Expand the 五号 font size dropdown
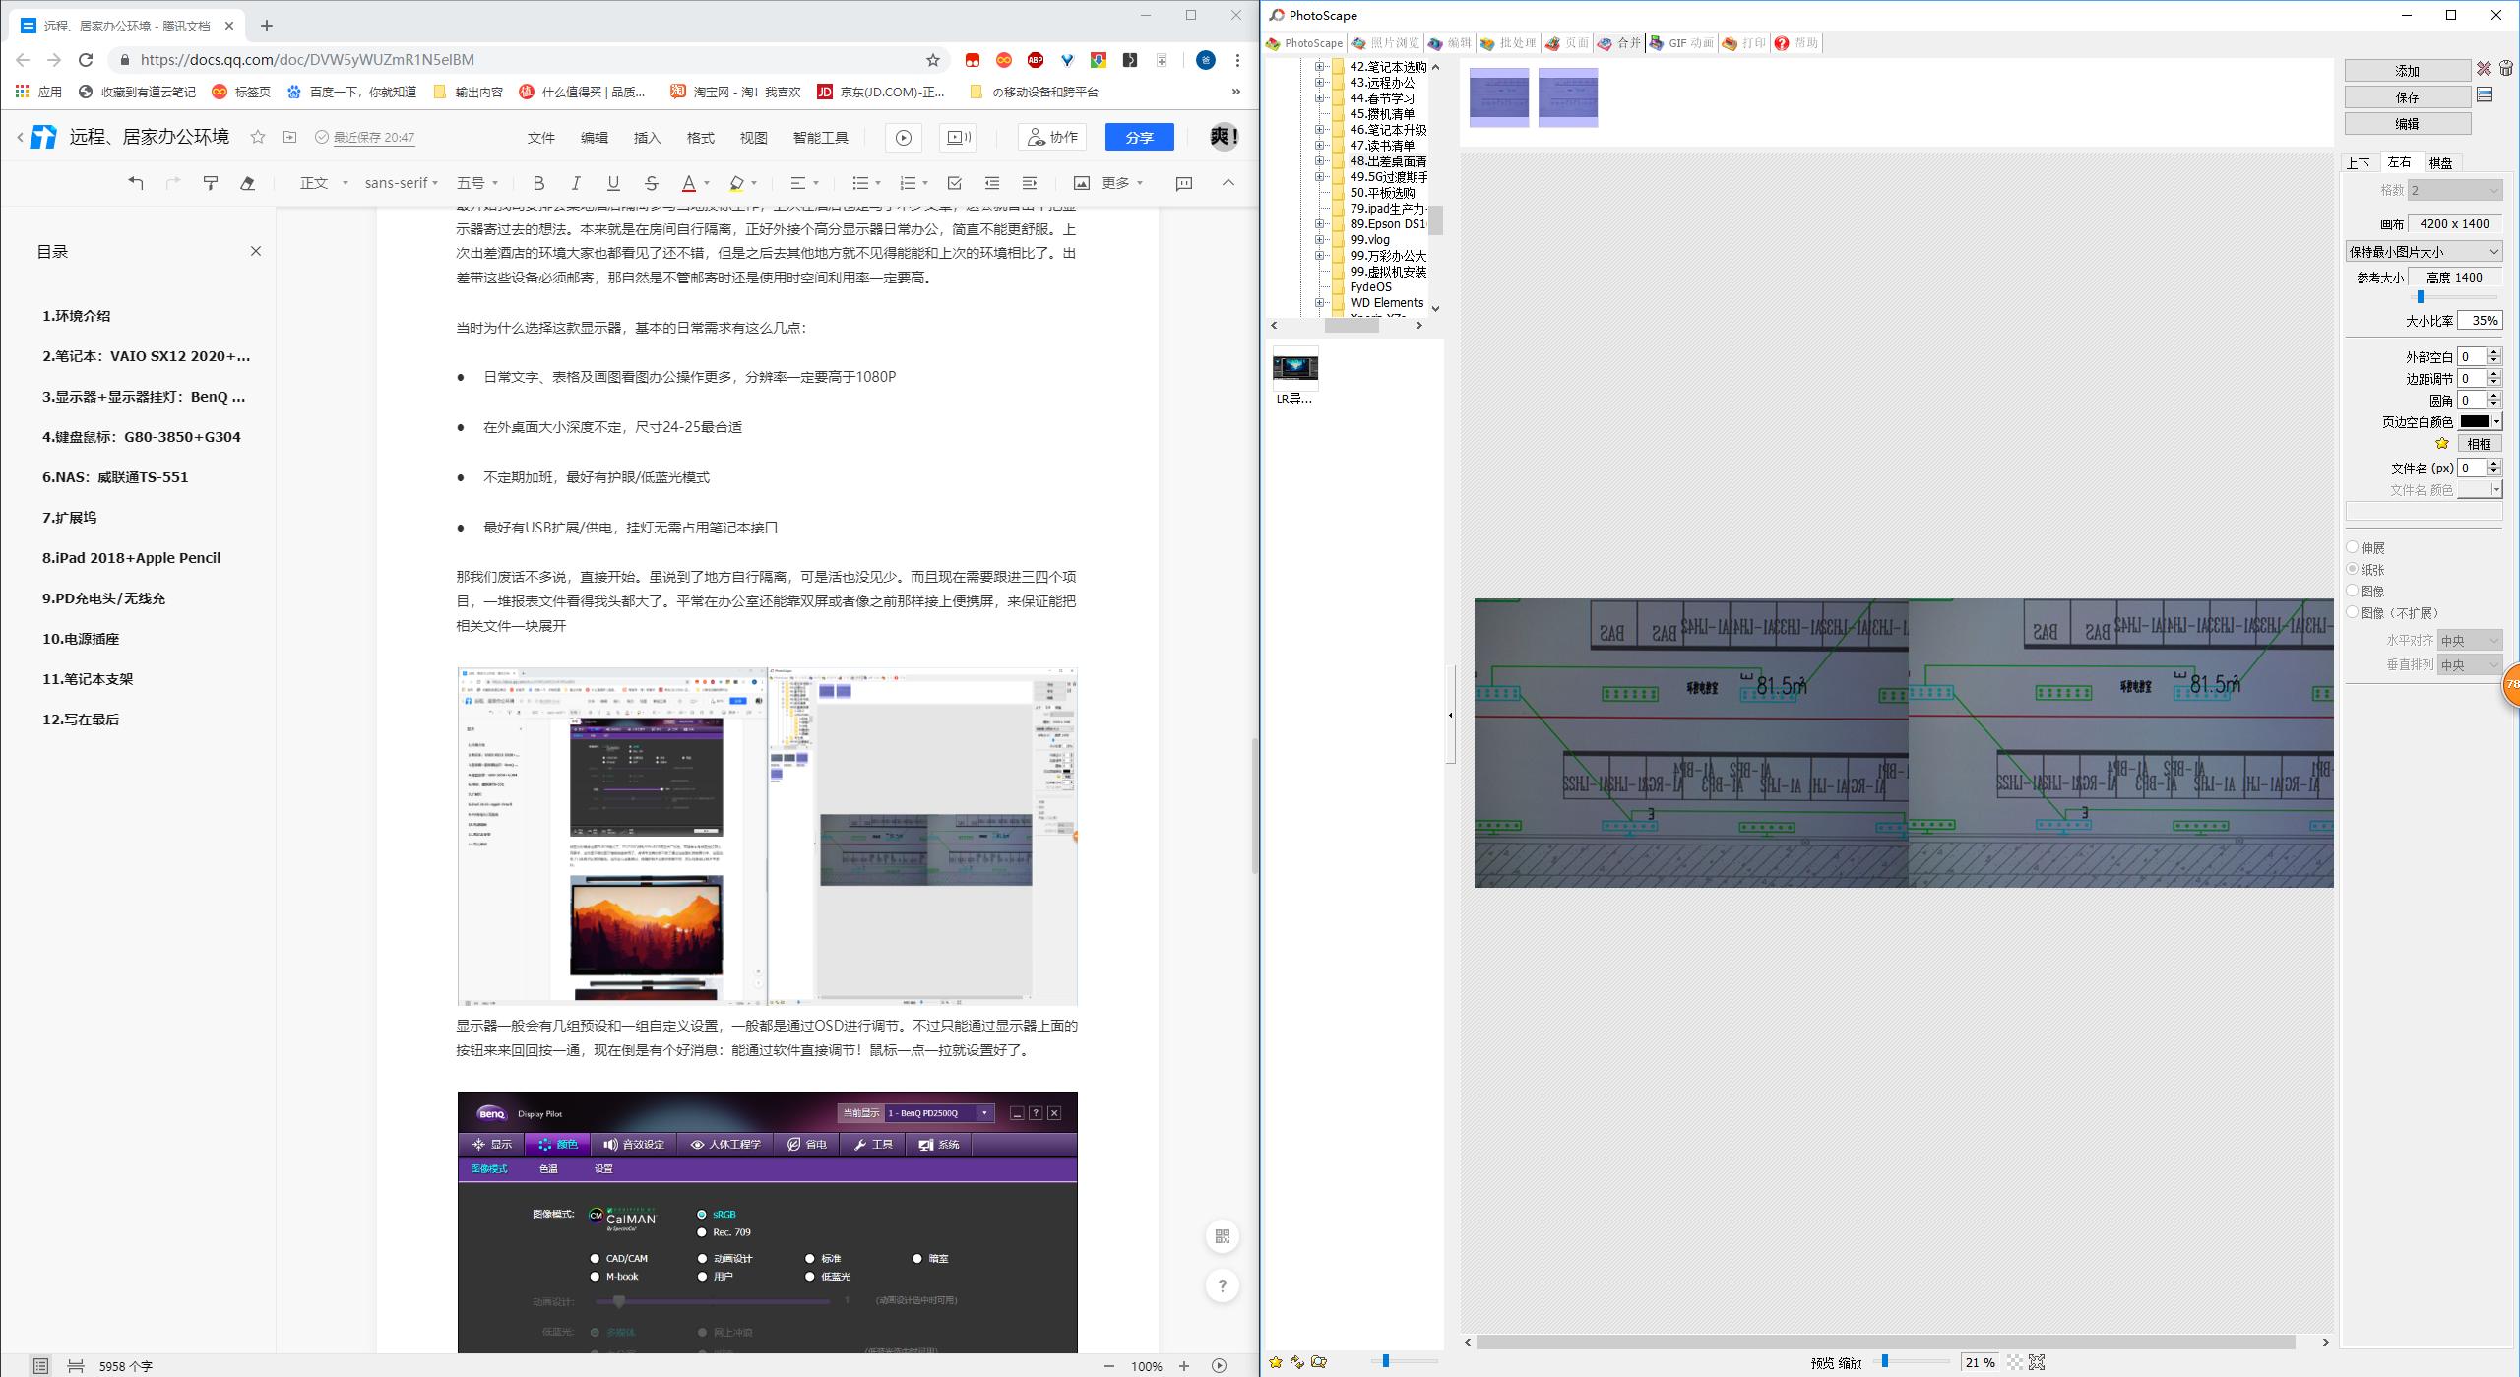The height and width of the screenshot is (1377, 2520). pyautogui.click(x=478, y=183)
